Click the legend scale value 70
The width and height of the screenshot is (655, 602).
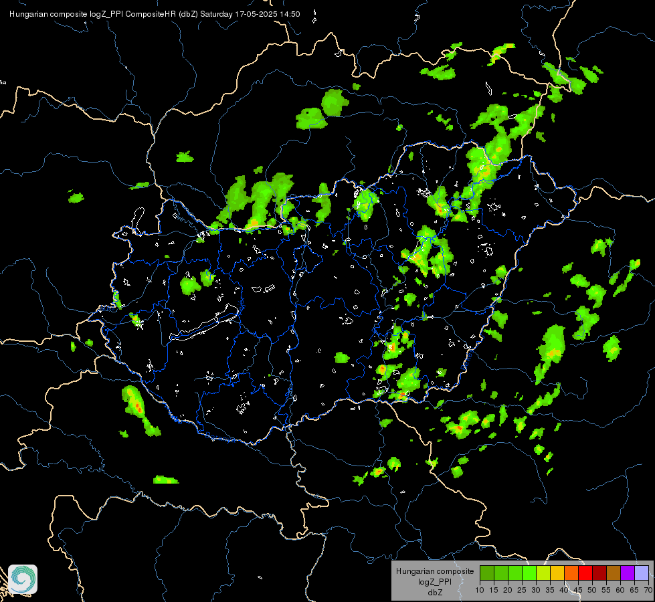point(648,590)
